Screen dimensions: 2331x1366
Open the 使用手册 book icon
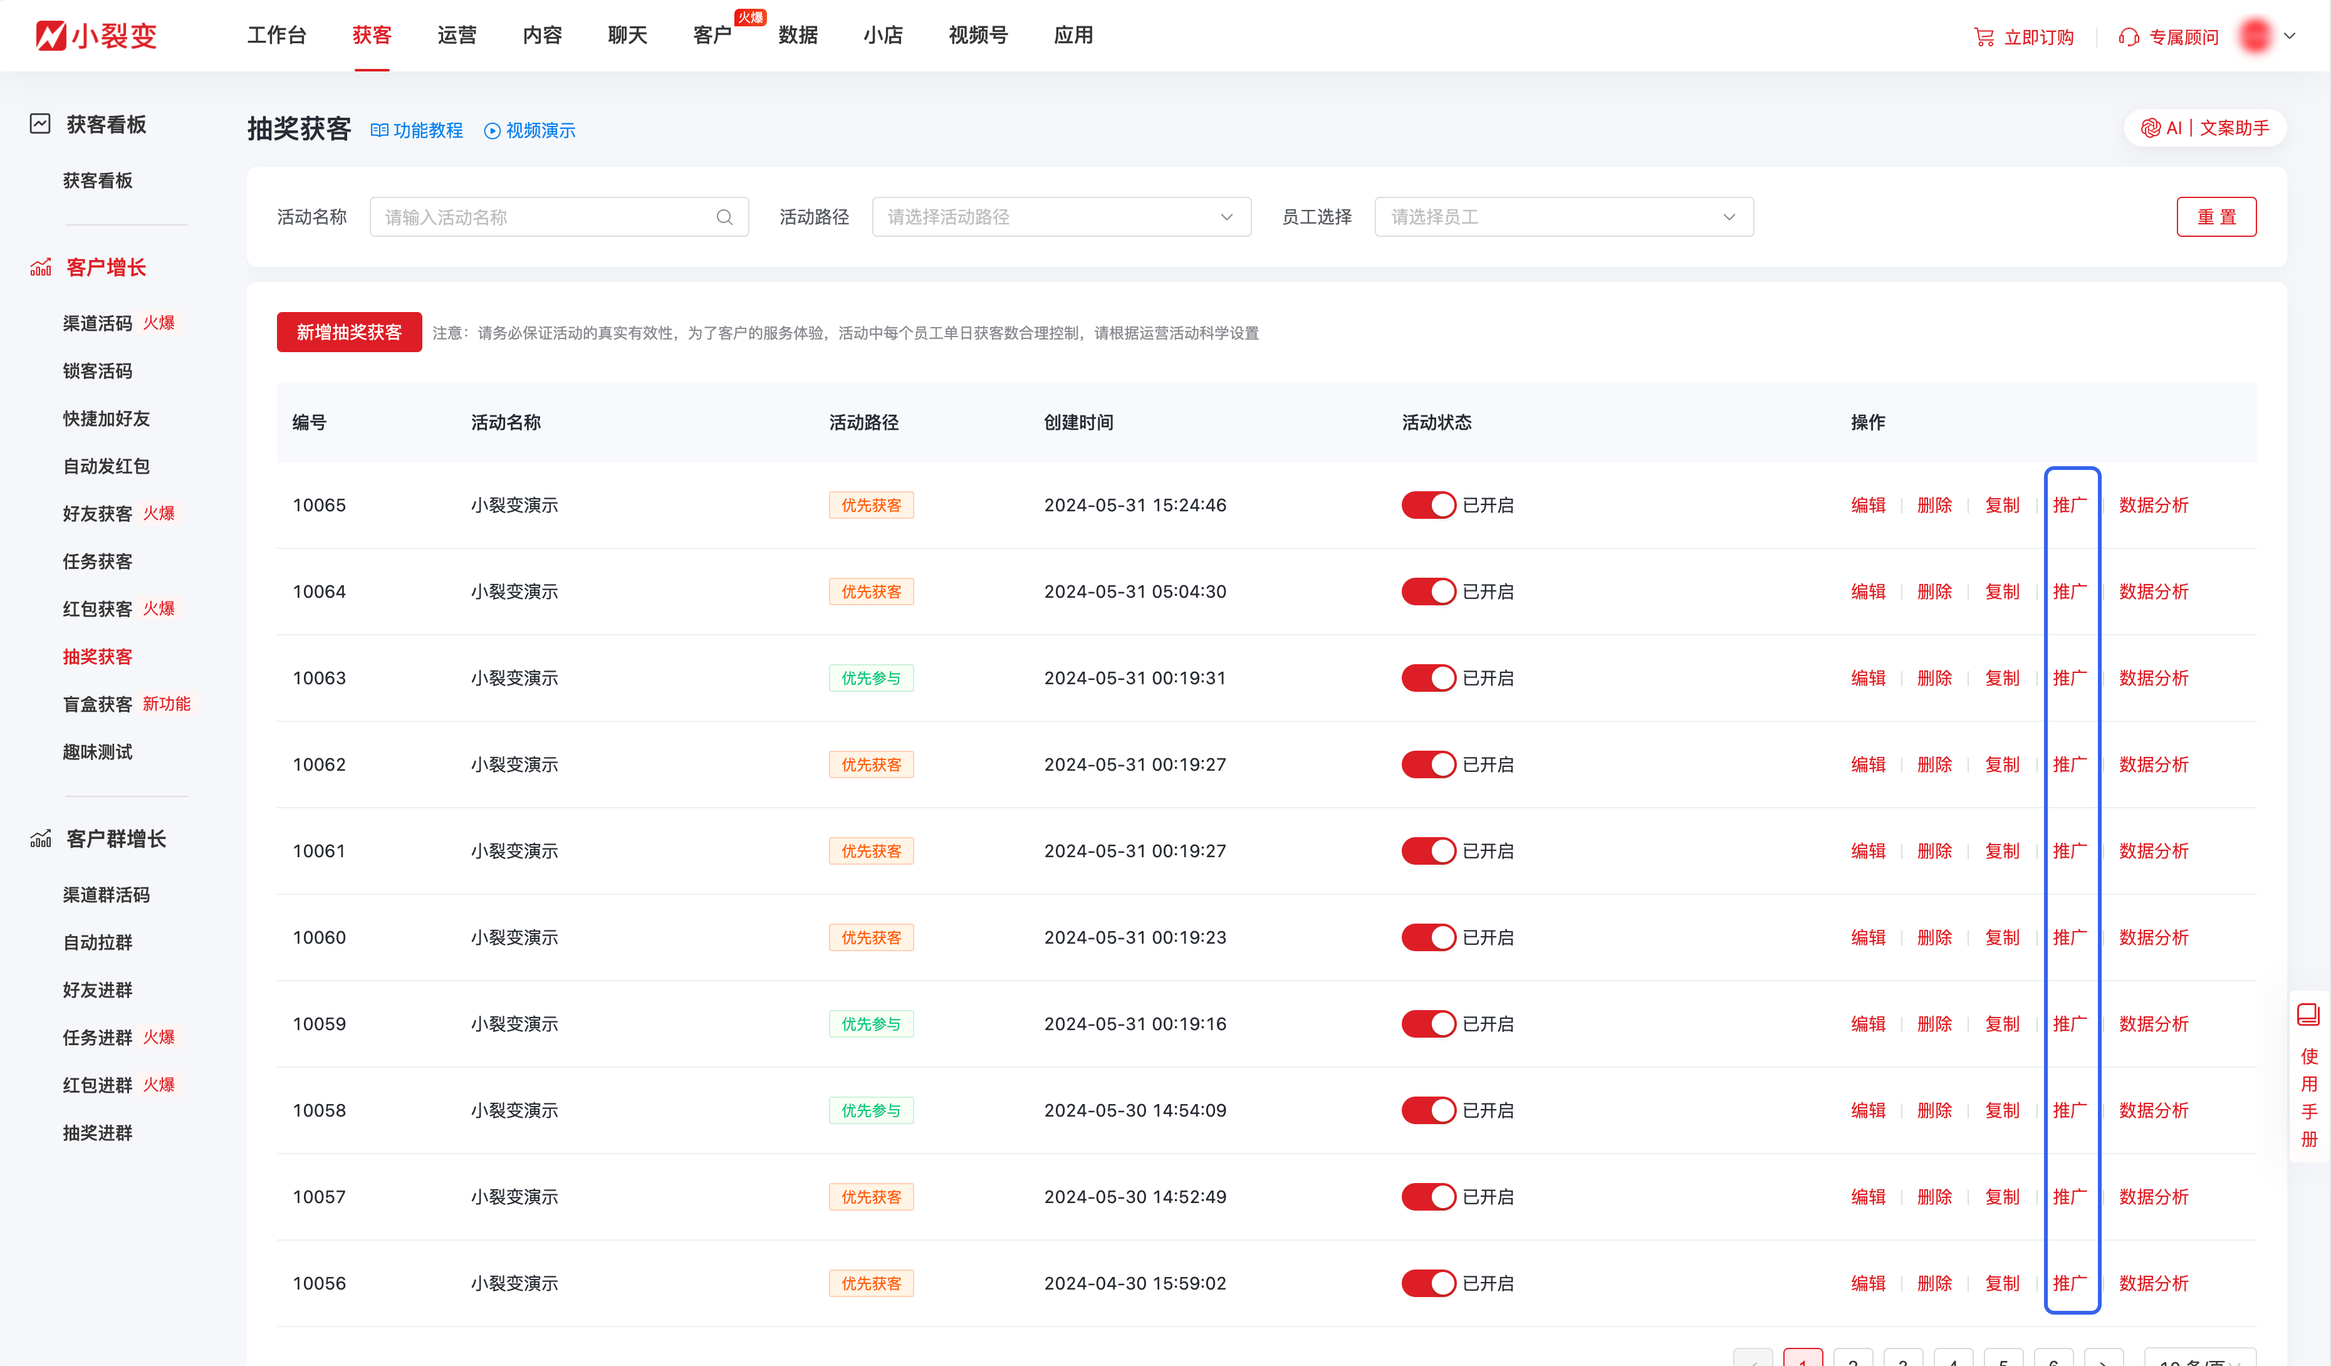pos(2308,1014)
